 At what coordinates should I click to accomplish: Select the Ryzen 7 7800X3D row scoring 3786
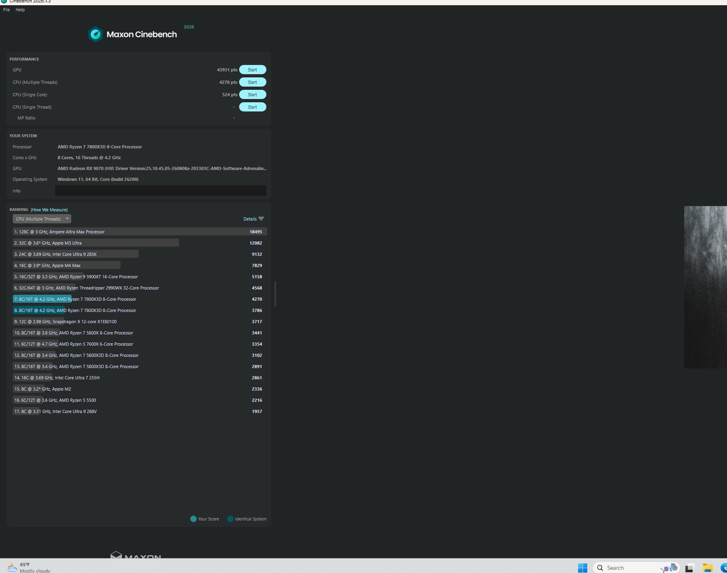(139, 310)
